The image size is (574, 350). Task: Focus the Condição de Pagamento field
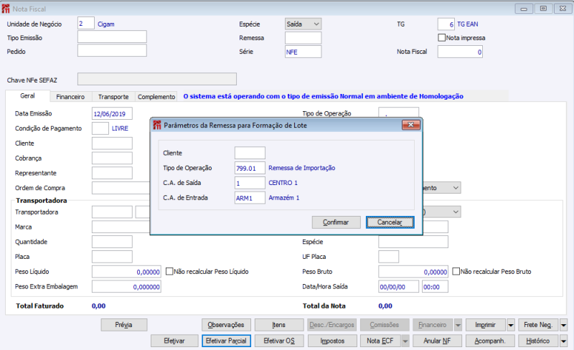point(100,128)
